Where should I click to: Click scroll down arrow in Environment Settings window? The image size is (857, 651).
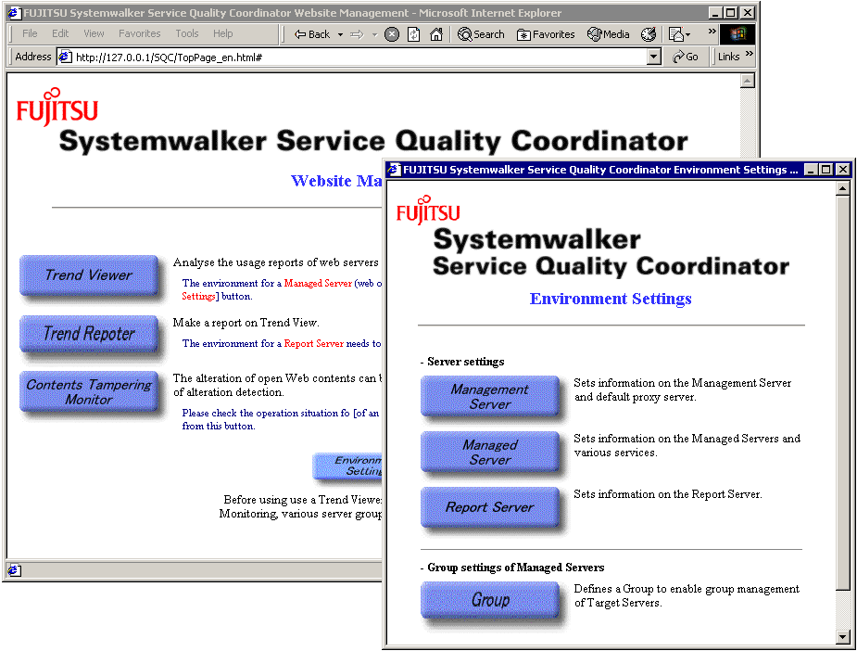843,637
